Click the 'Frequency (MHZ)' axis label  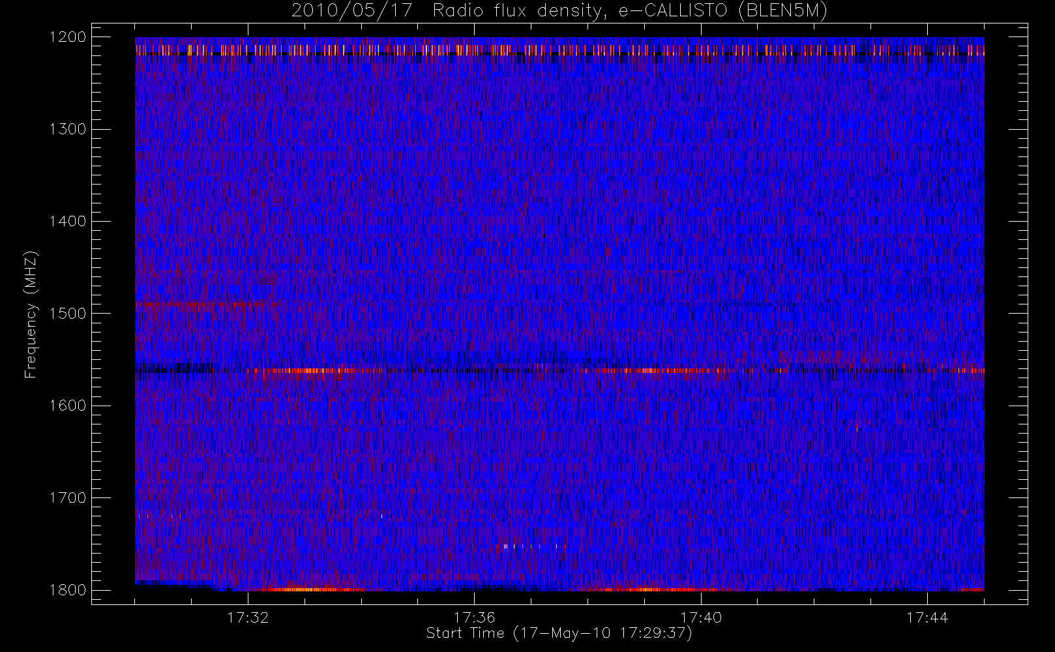(31, 314)
